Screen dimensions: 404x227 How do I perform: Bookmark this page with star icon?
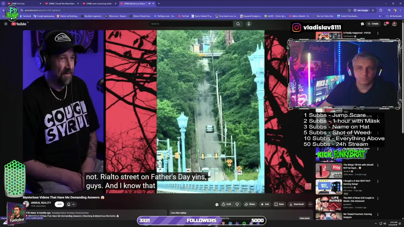point(373,10)
